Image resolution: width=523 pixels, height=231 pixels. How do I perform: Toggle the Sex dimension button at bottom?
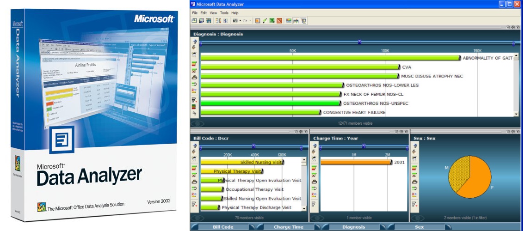tap(419, 227)
